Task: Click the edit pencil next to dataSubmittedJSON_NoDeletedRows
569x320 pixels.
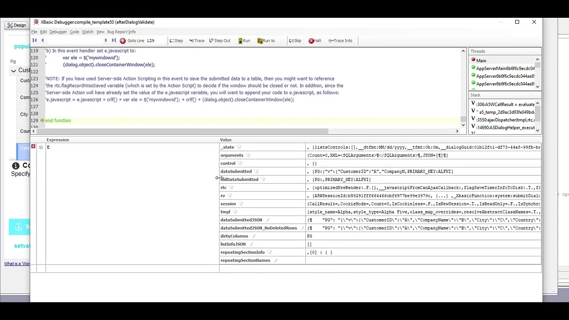Action: click(x=302, y=228)
